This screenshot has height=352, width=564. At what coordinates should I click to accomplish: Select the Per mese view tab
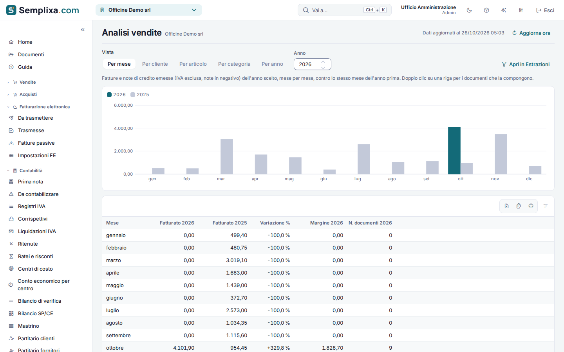[x=119, y=64]
